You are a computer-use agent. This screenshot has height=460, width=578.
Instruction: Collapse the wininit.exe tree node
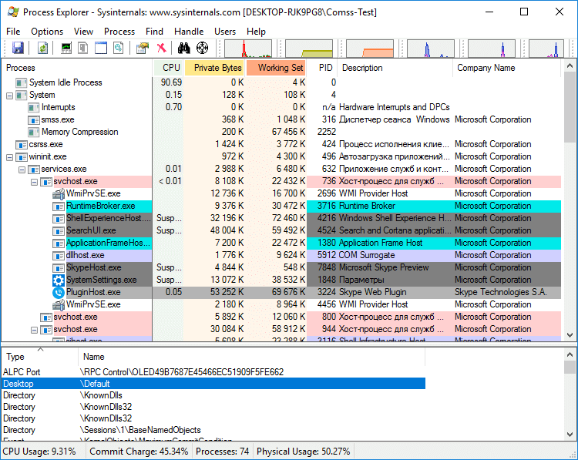9,157
